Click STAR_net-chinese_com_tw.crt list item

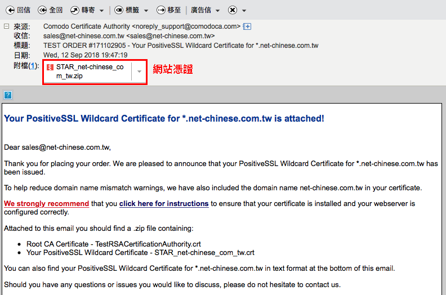140,253
